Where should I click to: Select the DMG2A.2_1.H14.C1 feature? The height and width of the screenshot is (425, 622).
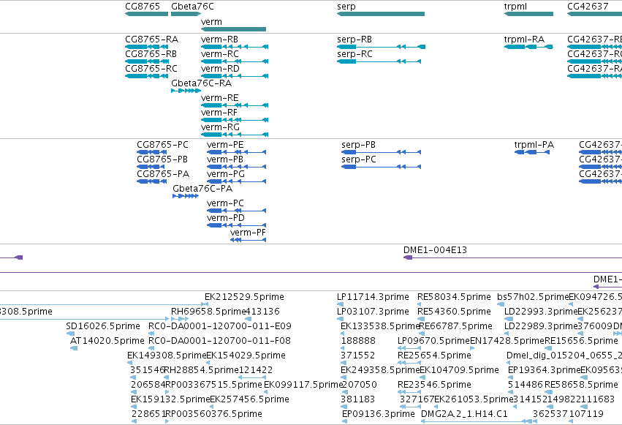point(477,421)
